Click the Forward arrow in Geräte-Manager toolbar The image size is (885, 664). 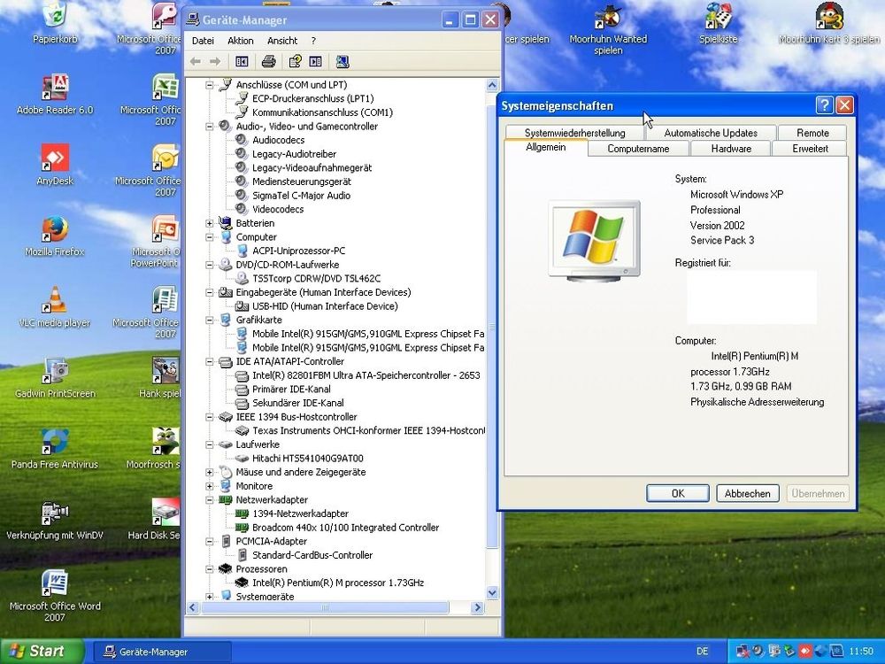(215, 62)
